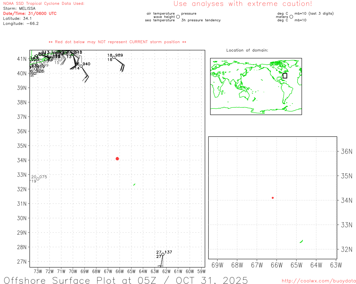Click the green Bermuda island on main map
This screenshot has height=284, width=356.
134,184
